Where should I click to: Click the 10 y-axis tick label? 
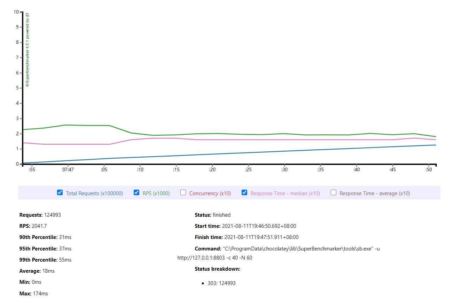pos(16,12)
